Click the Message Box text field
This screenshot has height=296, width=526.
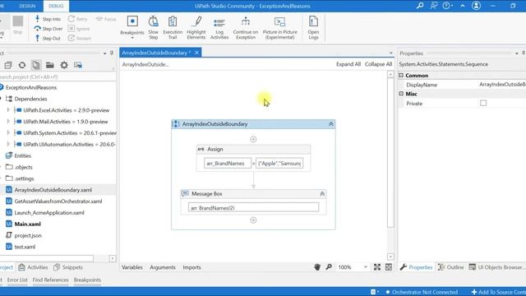point(253,208)
